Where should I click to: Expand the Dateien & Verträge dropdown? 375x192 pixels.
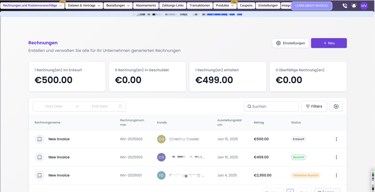(84, 6)
